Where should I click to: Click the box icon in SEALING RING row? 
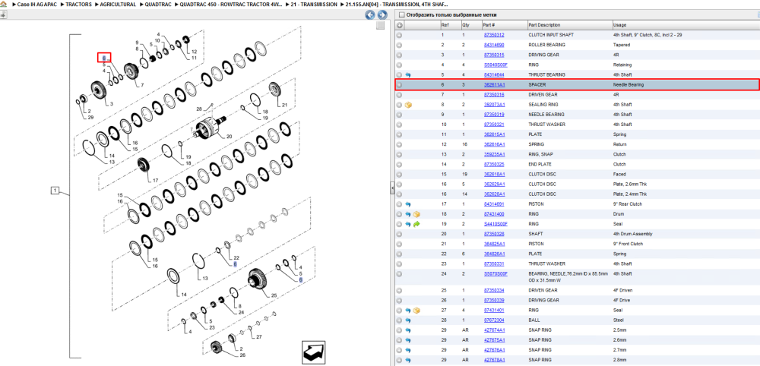point(408,105)
